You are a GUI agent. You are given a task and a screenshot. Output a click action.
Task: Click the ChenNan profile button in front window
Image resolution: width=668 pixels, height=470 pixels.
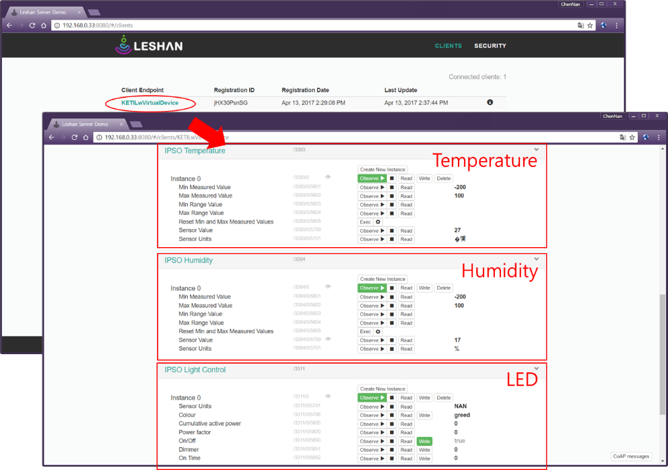(x=612, y=116)
